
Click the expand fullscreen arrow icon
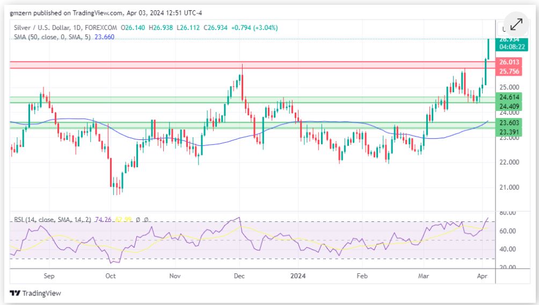[x=516, y=25]
